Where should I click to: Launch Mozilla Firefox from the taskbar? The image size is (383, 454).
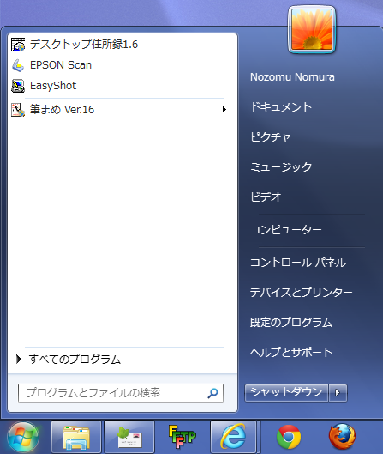coord(342,437)
